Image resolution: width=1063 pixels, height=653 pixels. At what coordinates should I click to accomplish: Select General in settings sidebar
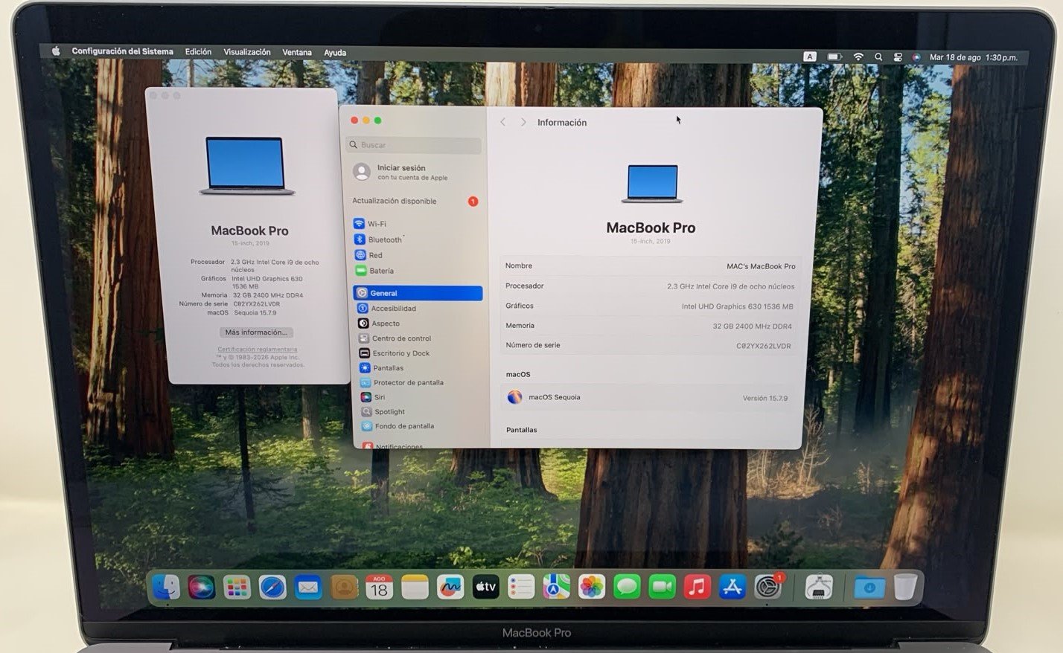[x=418, y=293]
